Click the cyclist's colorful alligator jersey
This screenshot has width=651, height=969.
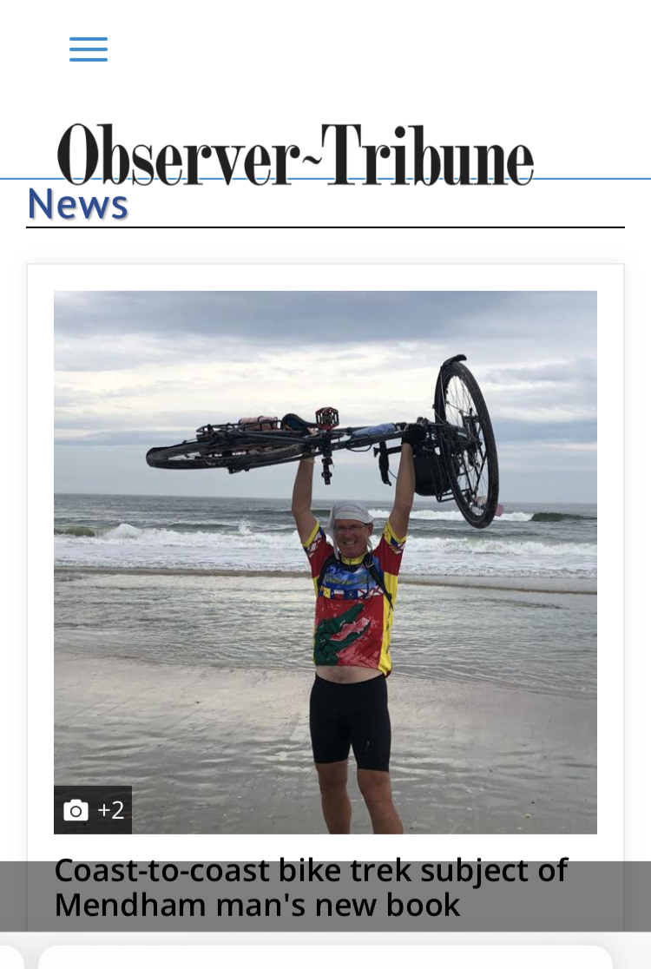(353, 599)
